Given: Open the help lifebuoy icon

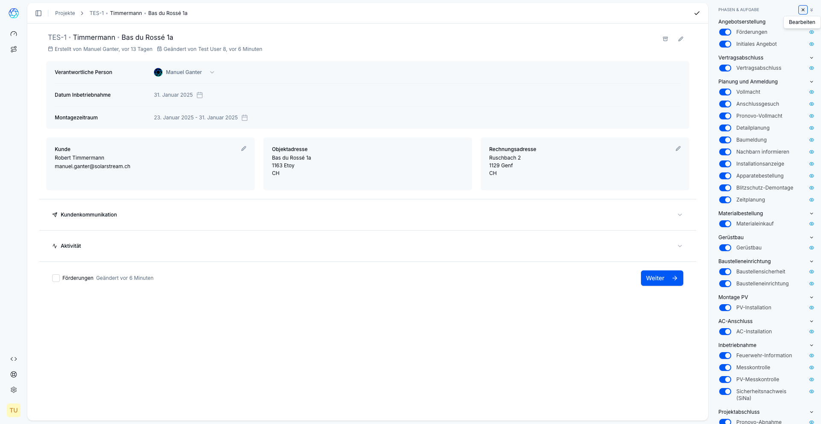Looking at the screenshot, I should tap(14, 374).
